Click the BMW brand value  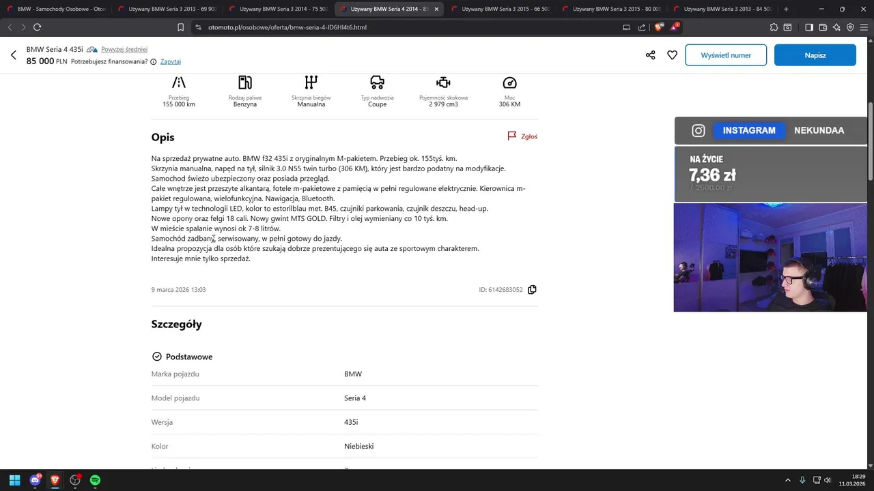tap(353, 374)
